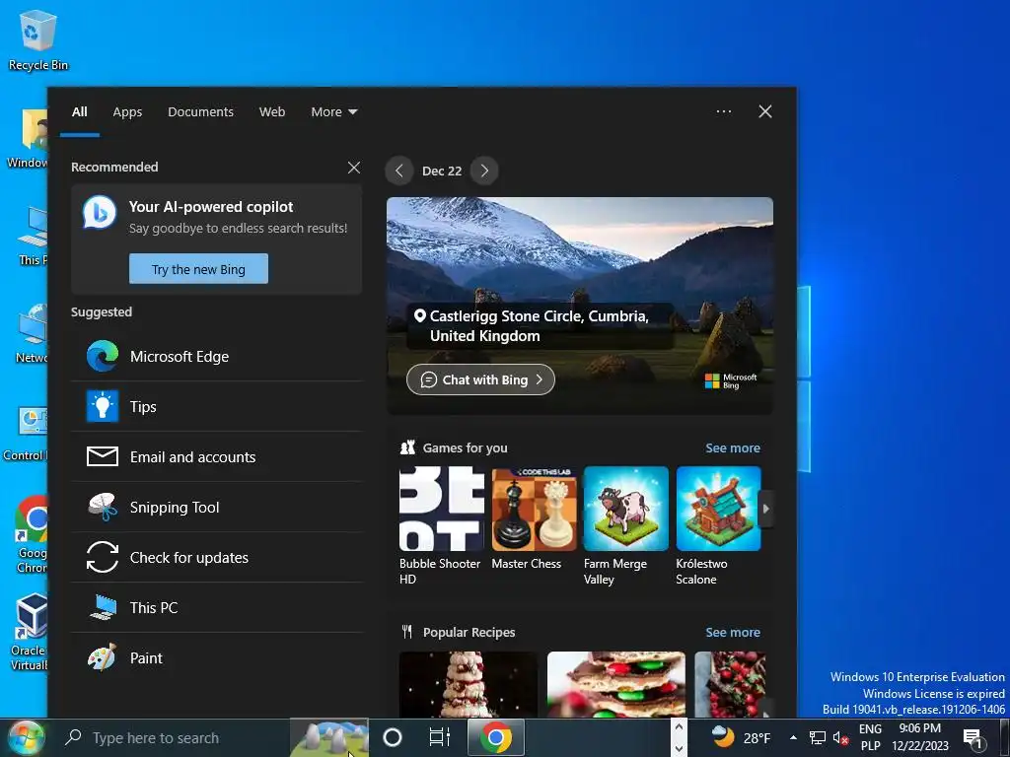Show more games with right arrow
Screen dimensions: 1010x757
765,509
